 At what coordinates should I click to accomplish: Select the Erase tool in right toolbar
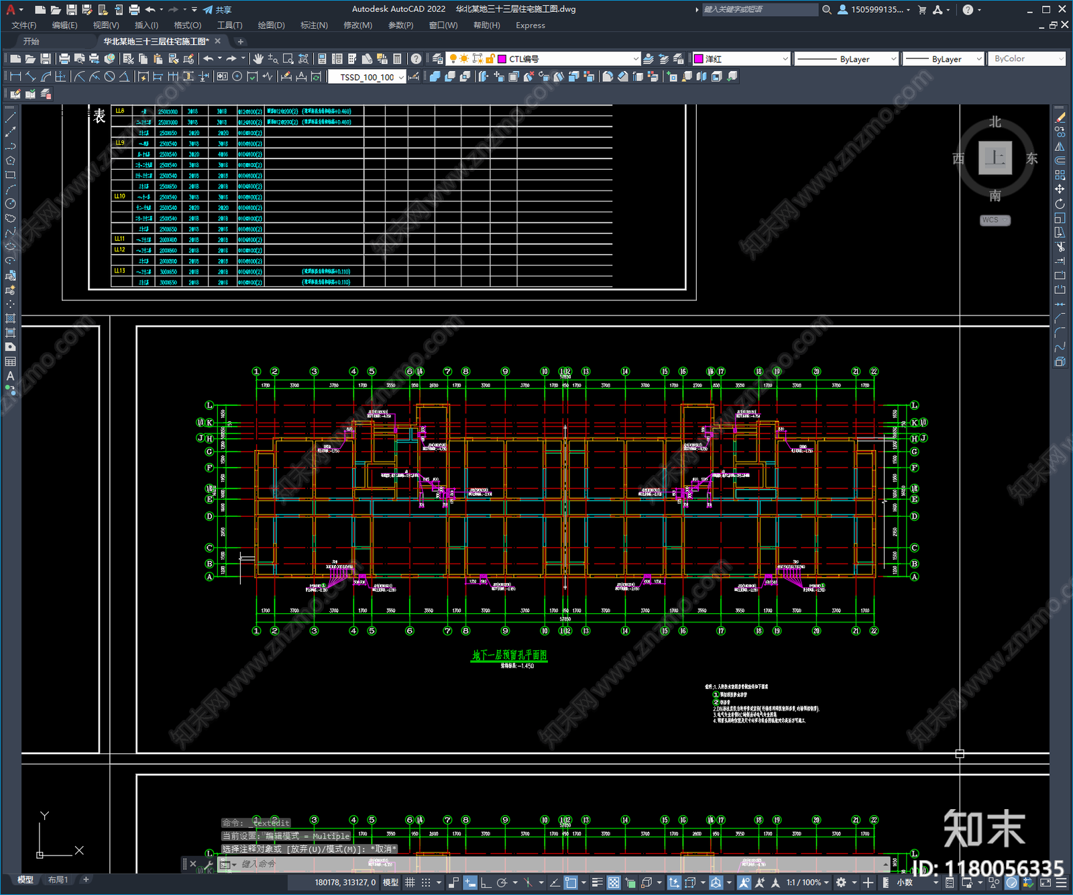click(x=1060, y=117)
